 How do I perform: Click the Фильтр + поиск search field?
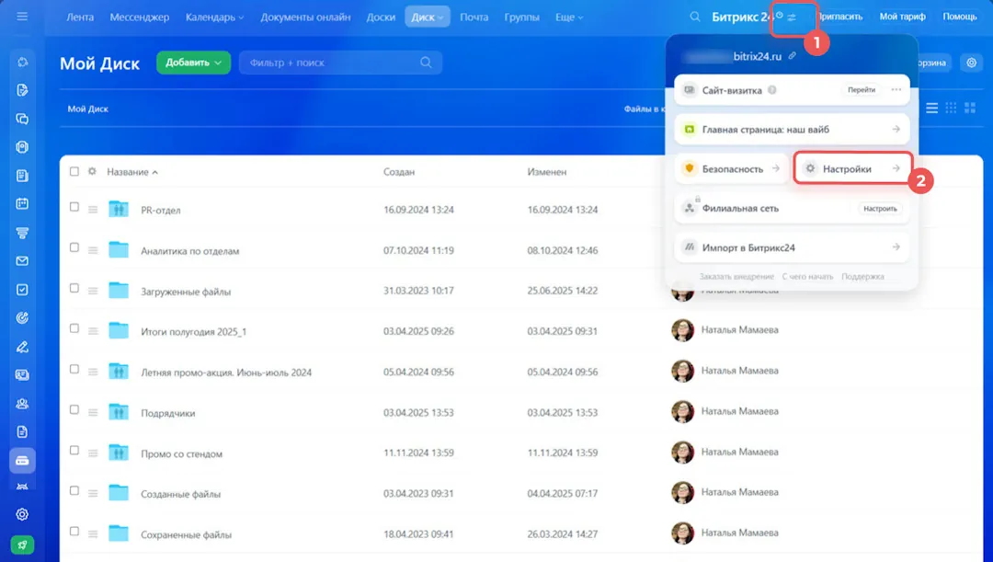point(331,63)
